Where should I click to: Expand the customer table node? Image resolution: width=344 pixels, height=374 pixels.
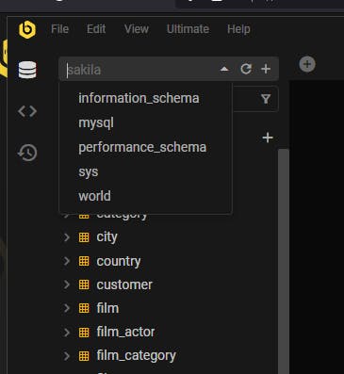click(67, 285)
